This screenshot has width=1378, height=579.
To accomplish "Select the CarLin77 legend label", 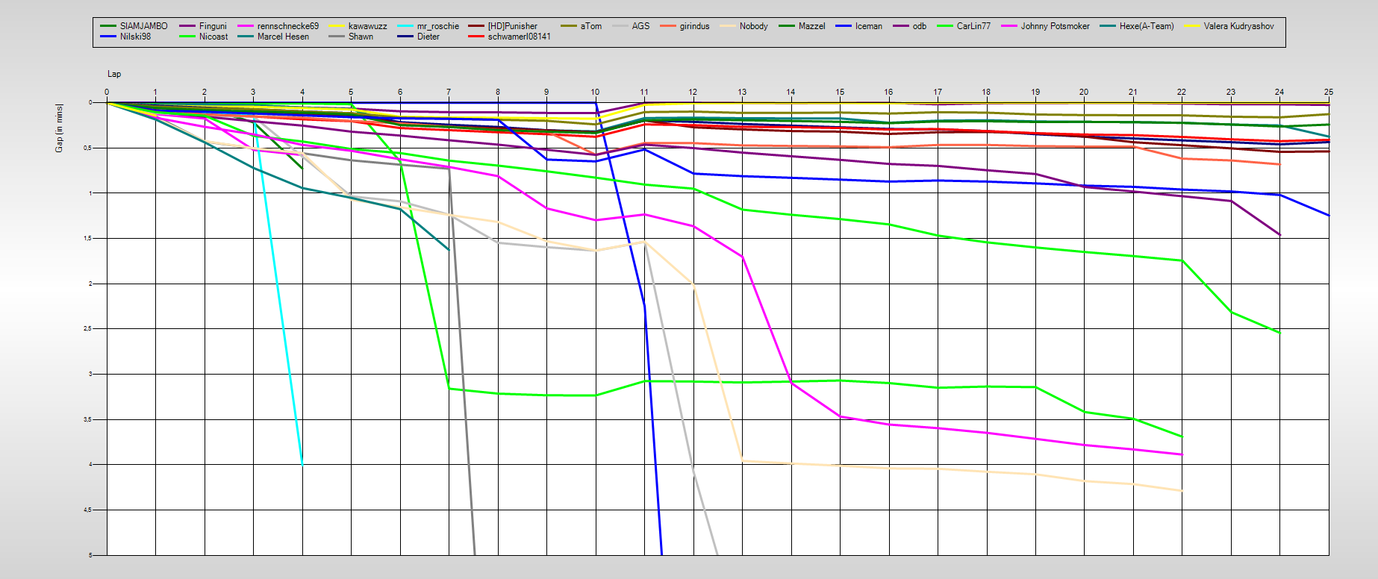I will [973, 26].
